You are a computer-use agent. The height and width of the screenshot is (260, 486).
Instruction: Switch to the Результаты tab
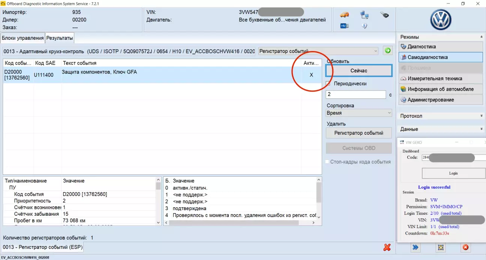[60, 38]
